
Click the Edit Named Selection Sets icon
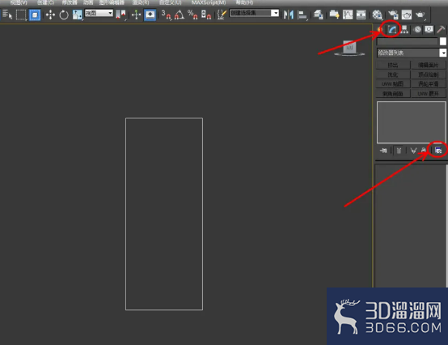click(x=222, y=15)
